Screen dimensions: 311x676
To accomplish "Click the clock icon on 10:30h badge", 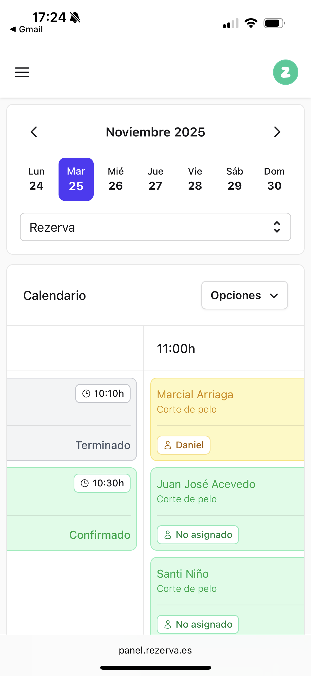I will (x=85, y=483).
